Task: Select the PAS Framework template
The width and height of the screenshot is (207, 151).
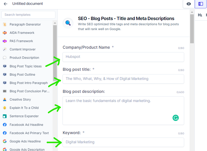Action: (21, 41)
